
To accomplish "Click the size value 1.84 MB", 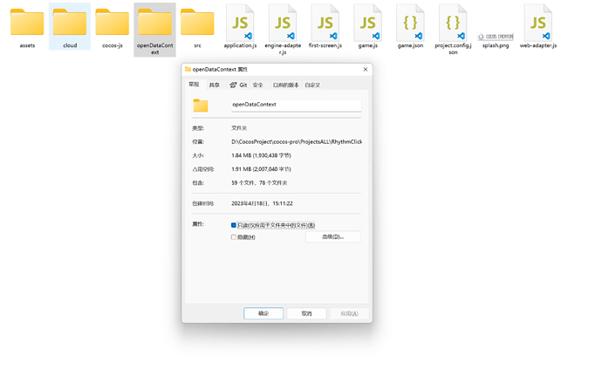I will coord(261,155).
